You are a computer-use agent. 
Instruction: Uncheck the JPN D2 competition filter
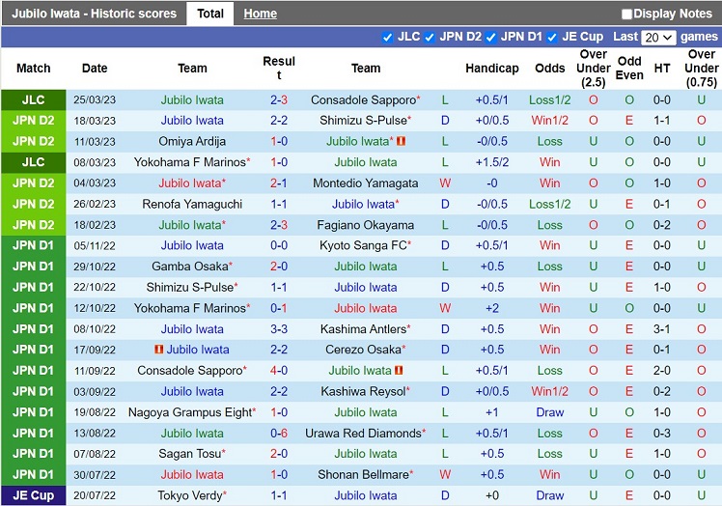click(x=430, y=38)
